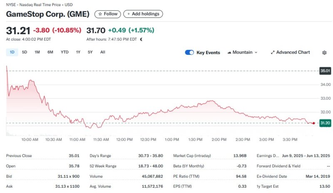Select the 1Y time range

[78, 52]
